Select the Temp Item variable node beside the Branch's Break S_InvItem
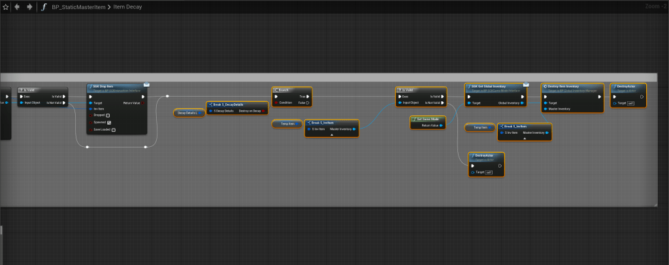This screenshot has height=265, width=669. click(x=287, y=123)
